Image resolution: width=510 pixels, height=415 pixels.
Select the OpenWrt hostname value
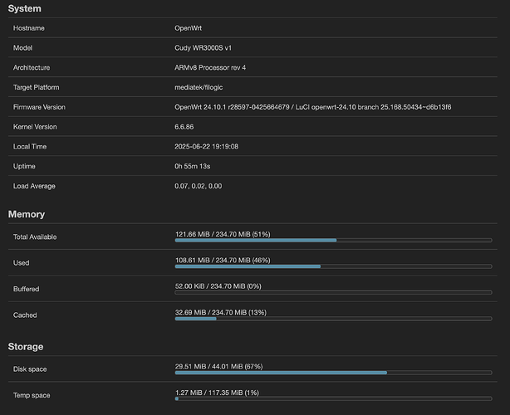pyautogui.click(x=188, y=28)
